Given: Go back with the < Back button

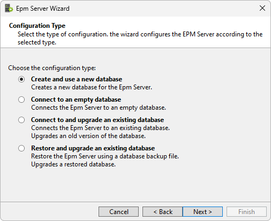Looking at the screenshot, I should [162, 212].
